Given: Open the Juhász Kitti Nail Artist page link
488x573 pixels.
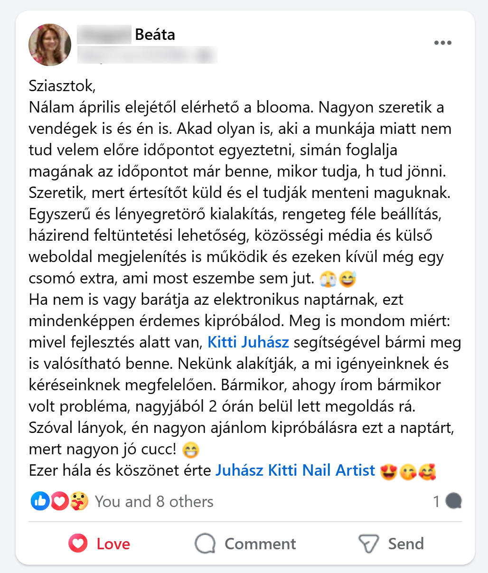Looking at the screenshot, I should [295, 470].
